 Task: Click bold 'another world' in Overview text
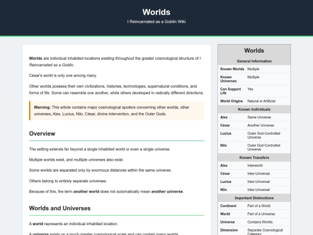86,191
